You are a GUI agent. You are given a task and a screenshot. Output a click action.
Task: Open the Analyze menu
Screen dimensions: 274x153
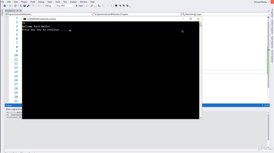point(73,2)
